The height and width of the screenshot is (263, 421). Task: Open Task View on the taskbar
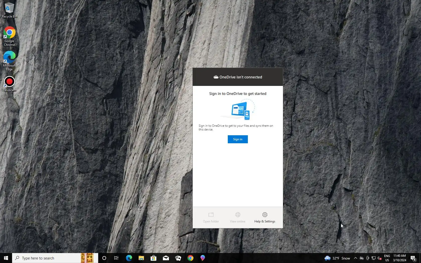tap(116, 258)
